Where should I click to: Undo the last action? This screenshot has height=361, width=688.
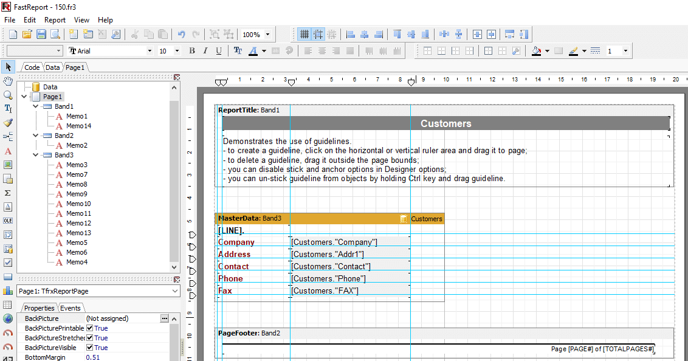coord(181,34)
